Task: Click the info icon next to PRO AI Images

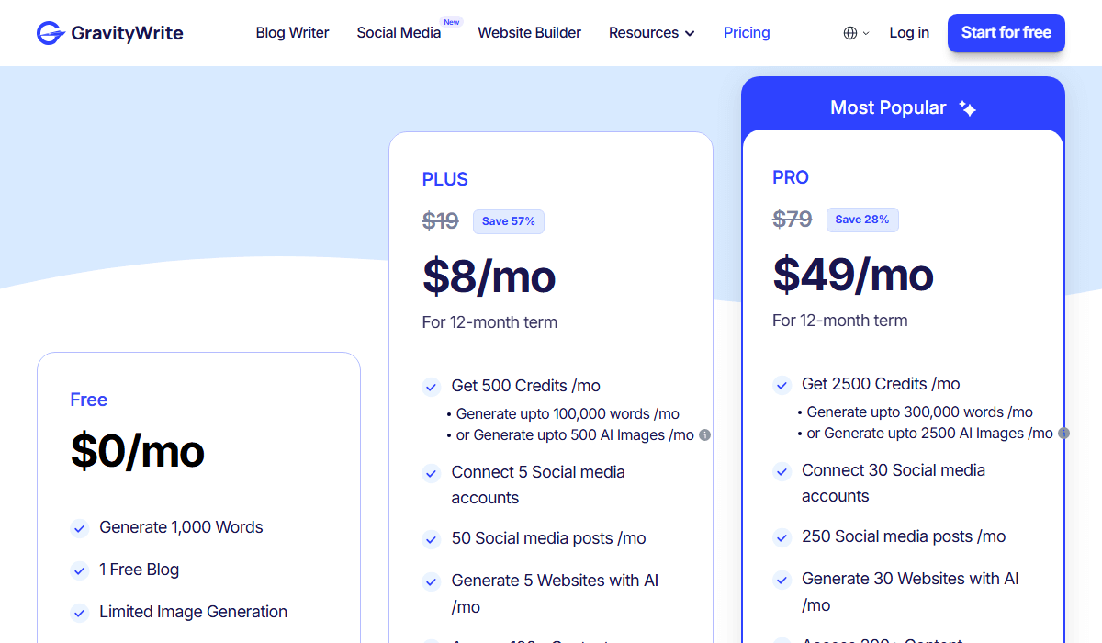Action: tap(1063, 433)
